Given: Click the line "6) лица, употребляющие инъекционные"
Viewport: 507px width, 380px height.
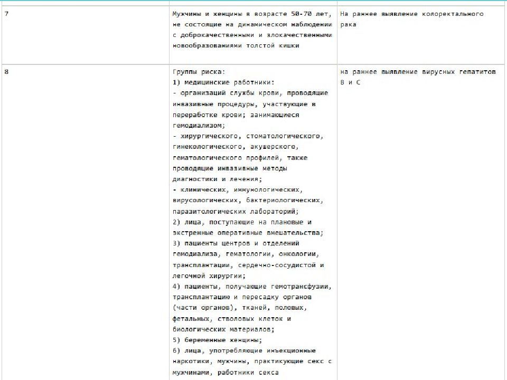Looking at the screenshot, I should [244, 350].
